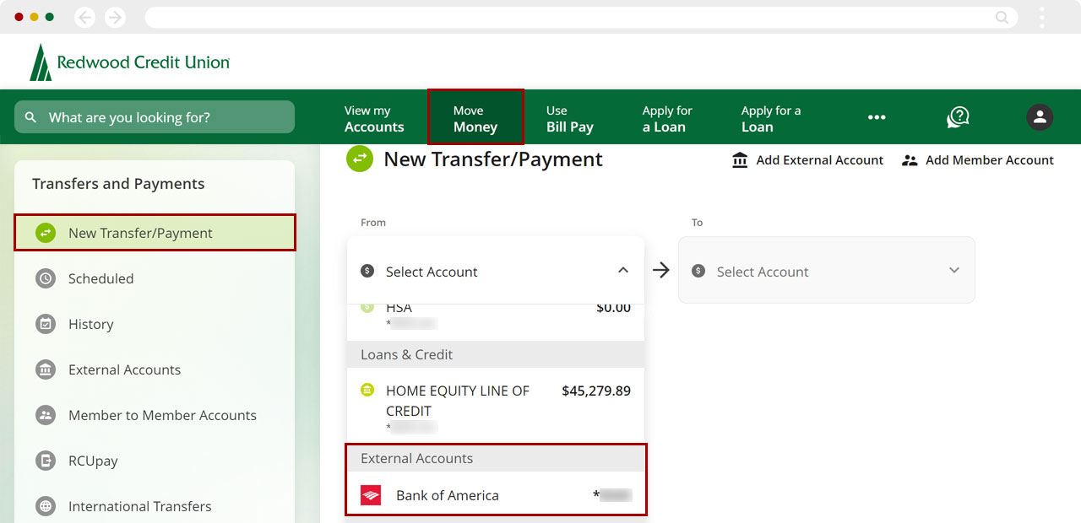The image size is (1081, 523).
Task: Click the Member to Member people icon
Action: [x=46, y=415]
